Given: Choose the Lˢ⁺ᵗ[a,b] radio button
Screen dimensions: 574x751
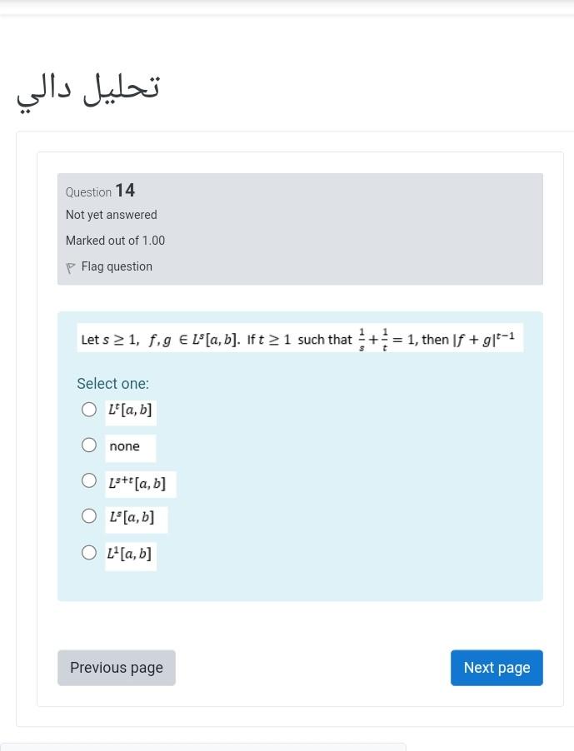Looking at the screenshot, I should pyautogui.click(x=88, y=480).
